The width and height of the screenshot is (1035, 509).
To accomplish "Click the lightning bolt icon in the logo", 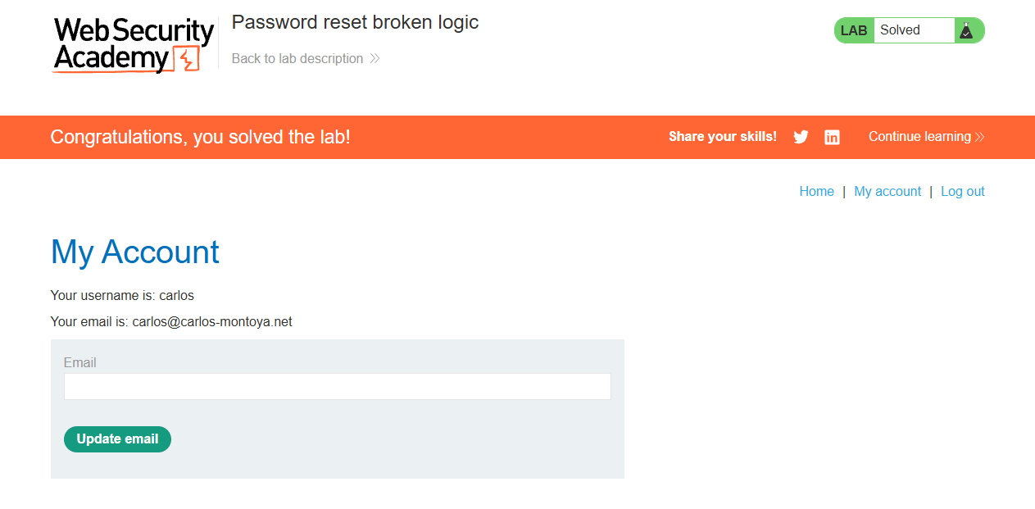I will tap(188, 59).
